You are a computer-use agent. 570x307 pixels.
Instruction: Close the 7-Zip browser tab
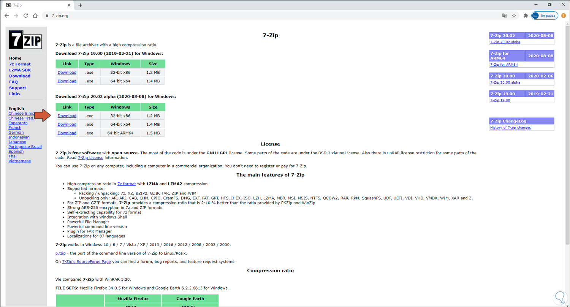[69, 5]
